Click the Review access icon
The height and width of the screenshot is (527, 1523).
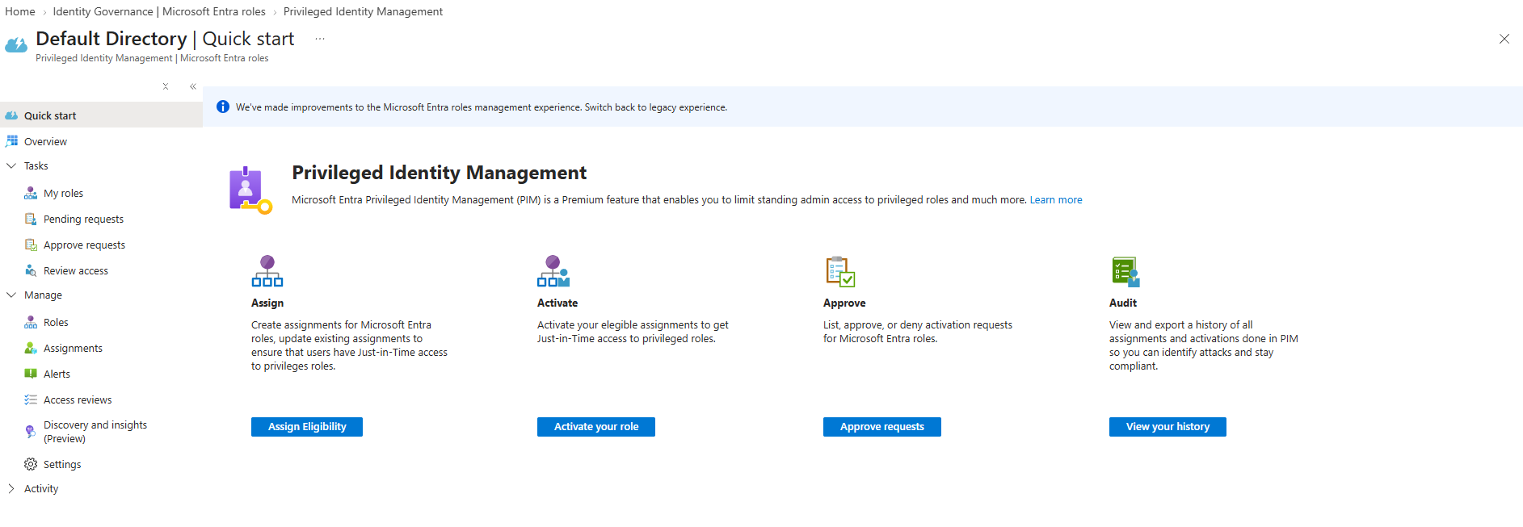pyautogui.click(x=31, y=270)
